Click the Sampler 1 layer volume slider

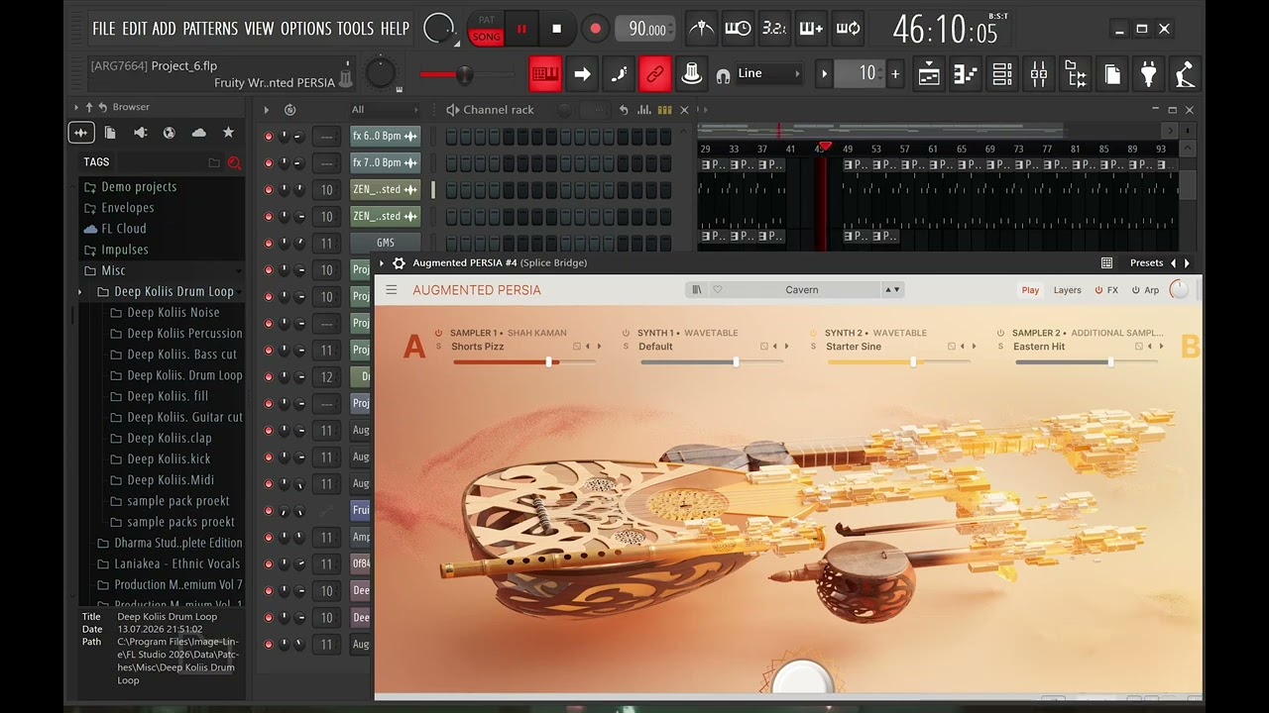pyautogui.click(x=525, y=362)
